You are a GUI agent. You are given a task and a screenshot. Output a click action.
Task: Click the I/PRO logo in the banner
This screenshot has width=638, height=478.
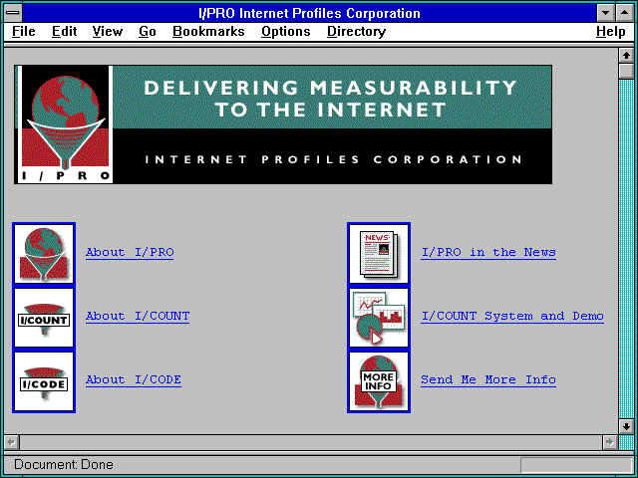click(65, 124)
